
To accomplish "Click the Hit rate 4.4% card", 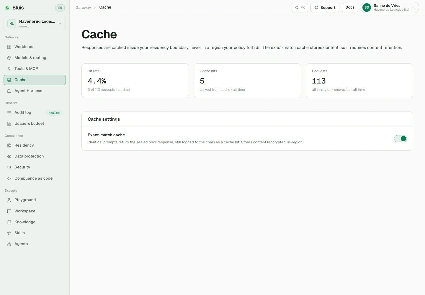I will coord(135,81).
